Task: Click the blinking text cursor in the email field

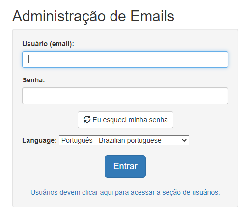Action: (x=29, y=59)
